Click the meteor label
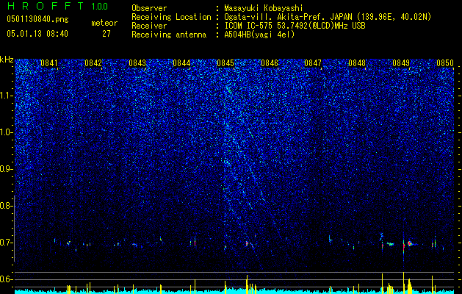The width and height of the screenshot is (462, 294). 104,23
